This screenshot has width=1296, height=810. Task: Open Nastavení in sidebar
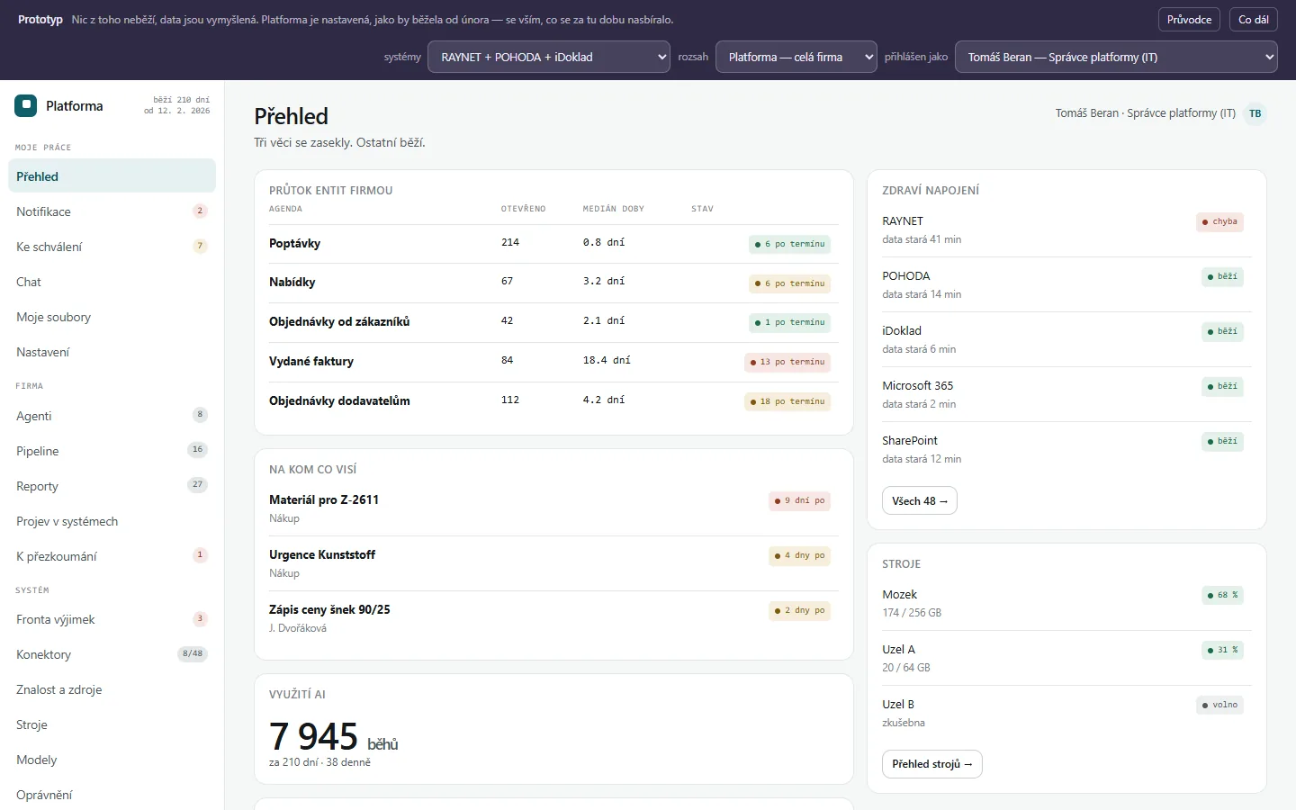(x=112, y=352)
